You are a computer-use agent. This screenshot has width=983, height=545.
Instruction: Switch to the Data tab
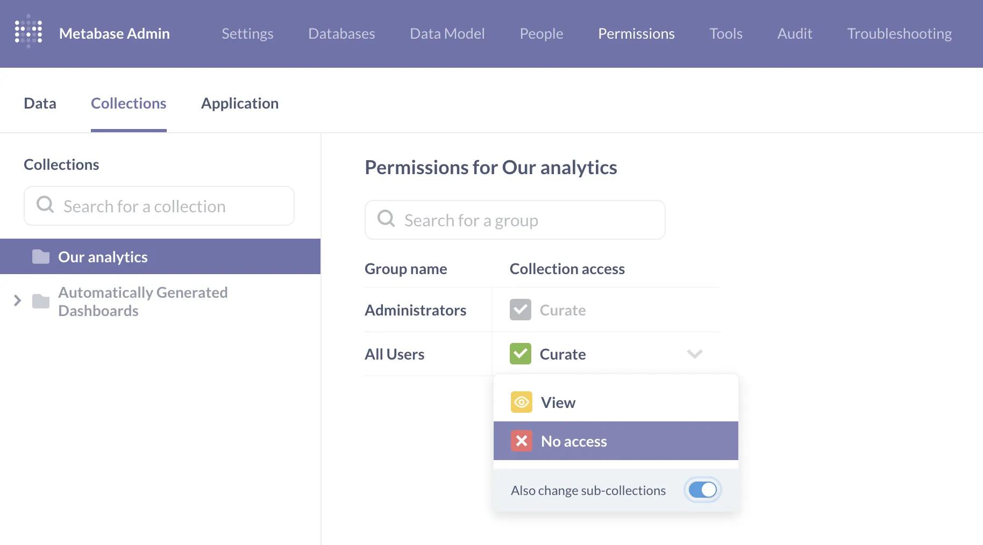(x=40, y=103)
